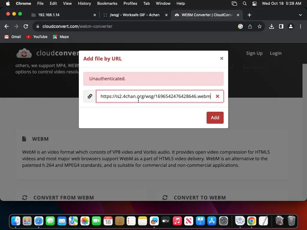Image resolution: width=307 pixels, height=230 pixels.
Task: Open Finder from the dock
Action: pos(16,221)
